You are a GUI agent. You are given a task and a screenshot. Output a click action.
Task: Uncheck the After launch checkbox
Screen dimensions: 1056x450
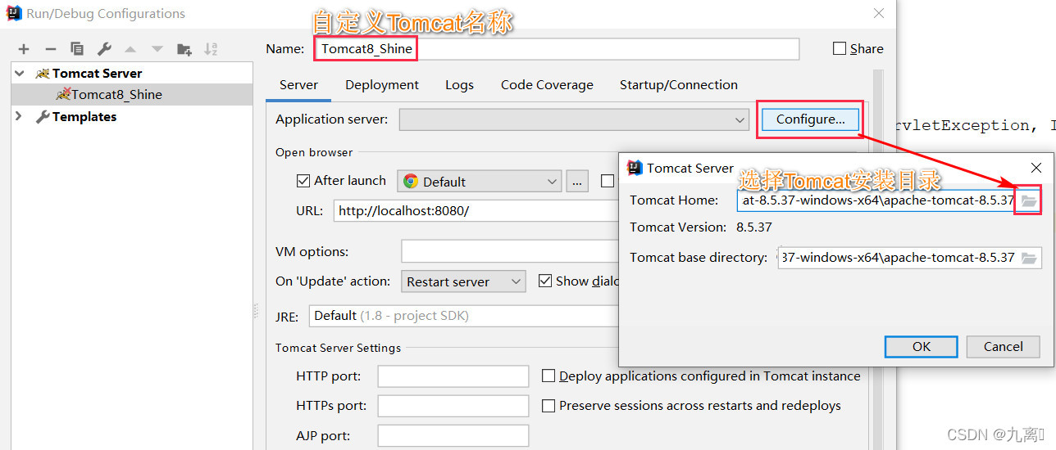[303, 181]
